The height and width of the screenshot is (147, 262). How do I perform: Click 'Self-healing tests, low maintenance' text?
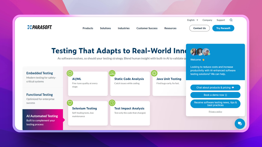(83, 115)
